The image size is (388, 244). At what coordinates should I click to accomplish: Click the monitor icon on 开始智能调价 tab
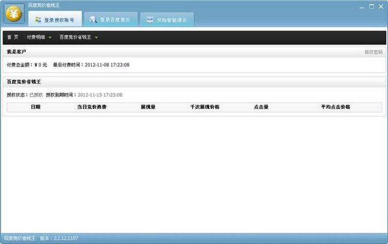(x=150, y=20)
